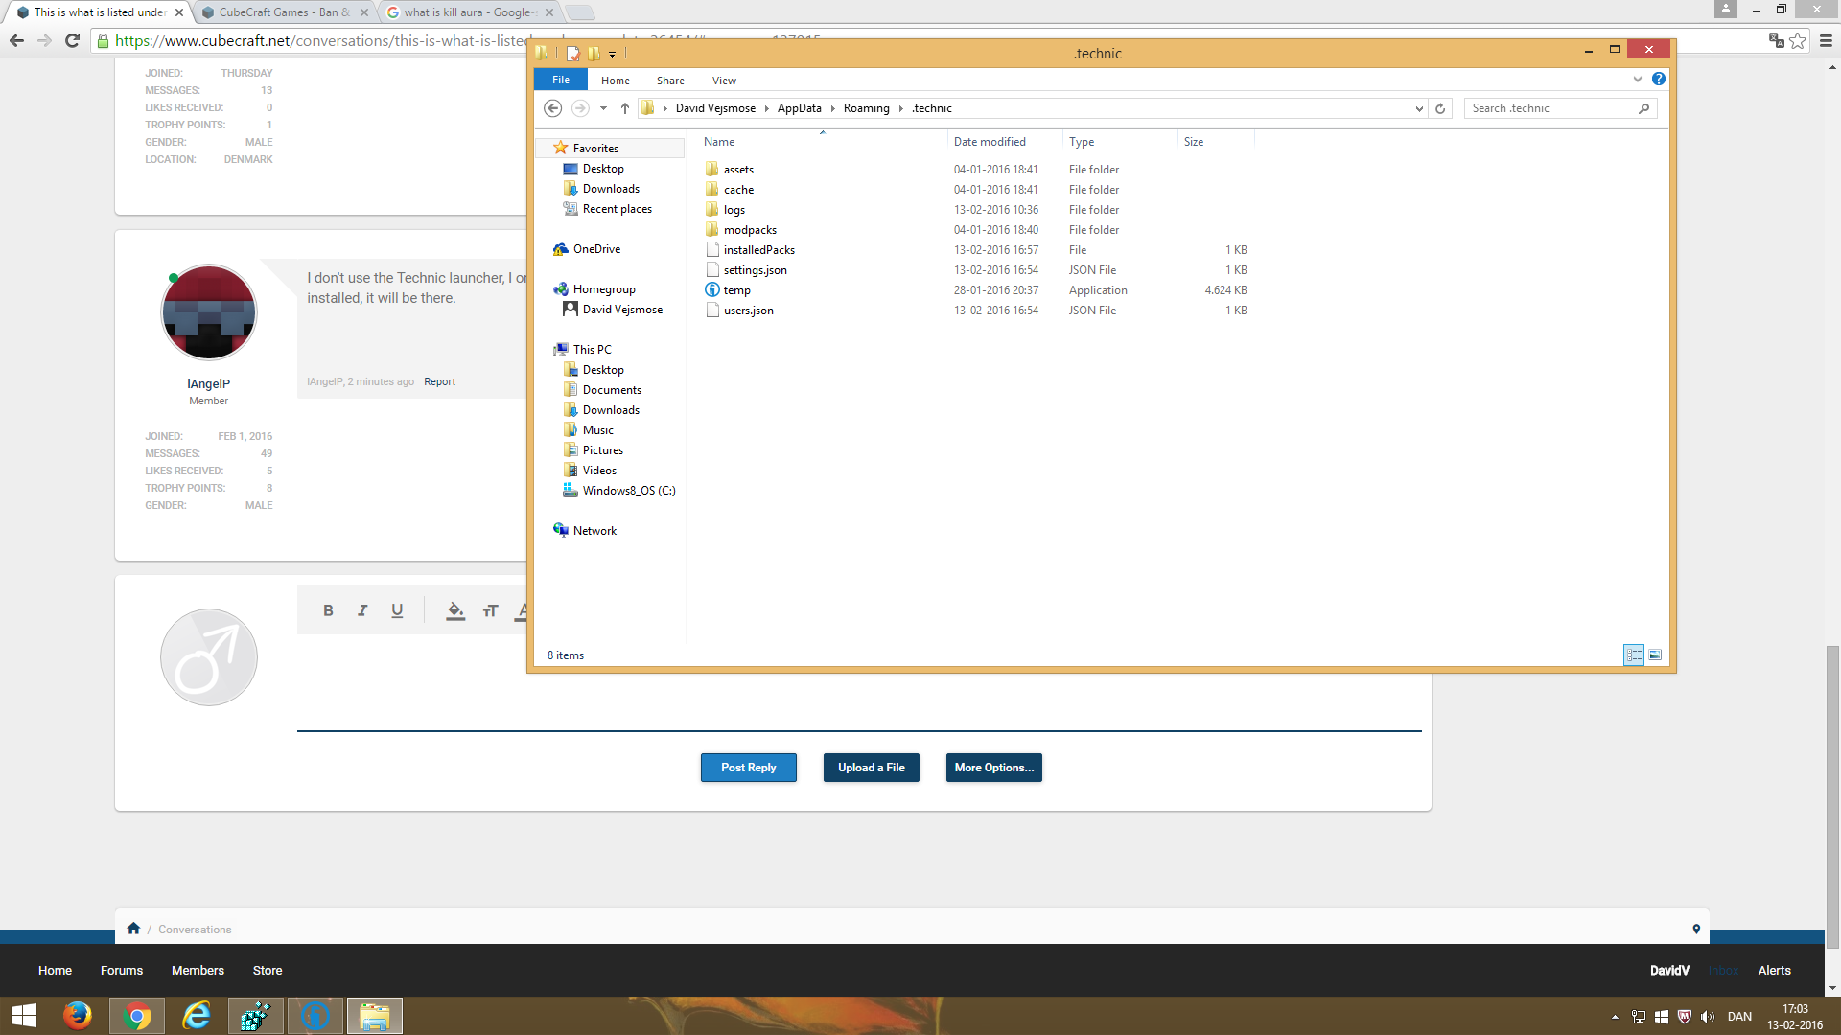Open recent locations dropdown arrow in Explorer
The height and width of the screenshot is (1035, 1841).
pos(603,108)
